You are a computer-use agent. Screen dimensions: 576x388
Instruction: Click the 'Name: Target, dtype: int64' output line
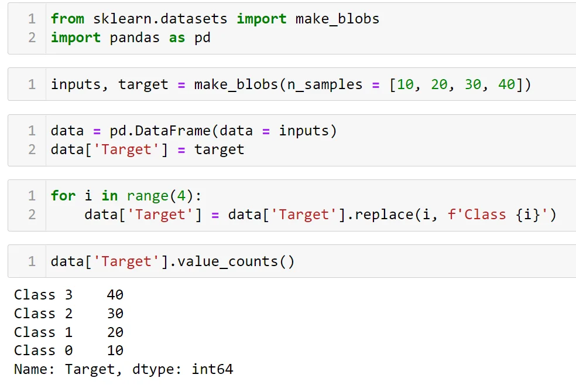(x=124, y=369)
